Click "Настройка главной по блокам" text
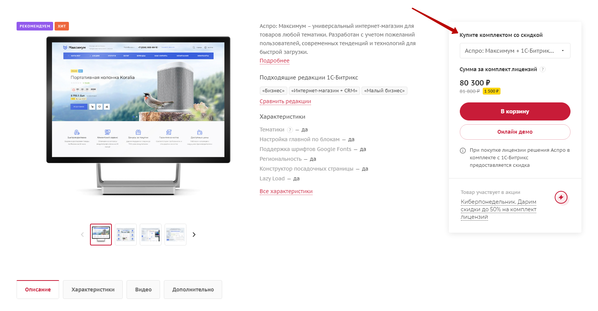The image size is (598, 311). [x=300, y=139]
